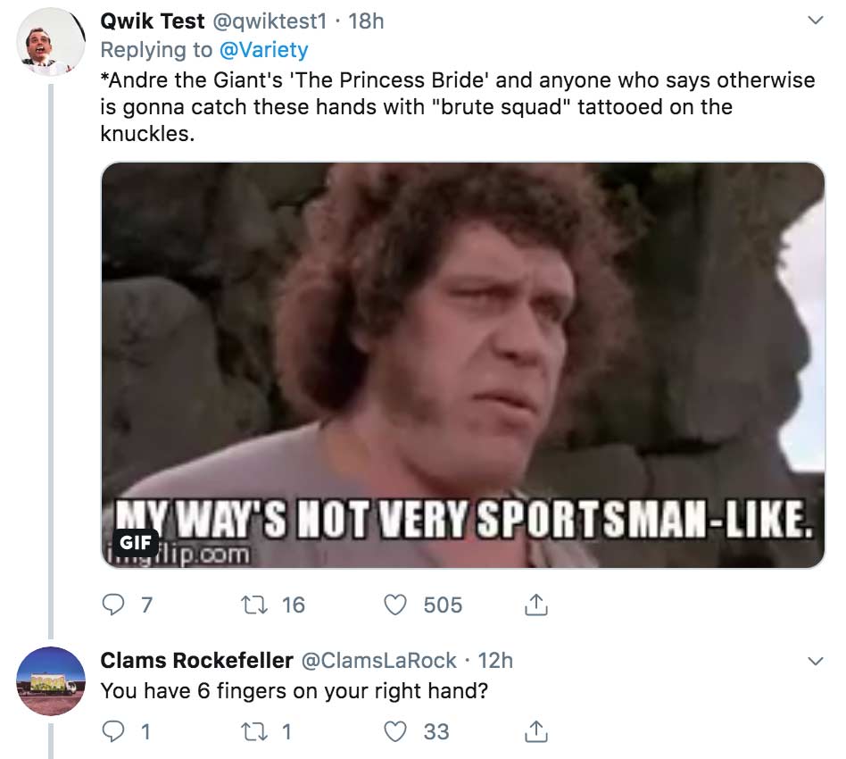Share Clams Rockefeller's tweet
The image size is (846, 759).
(535, 732)
